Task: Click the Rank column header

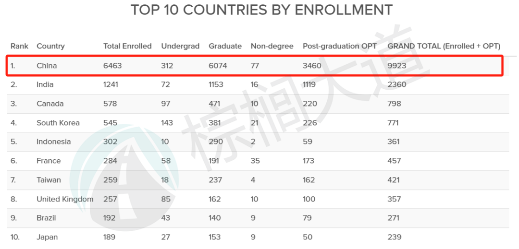Action: coord(20,46)
